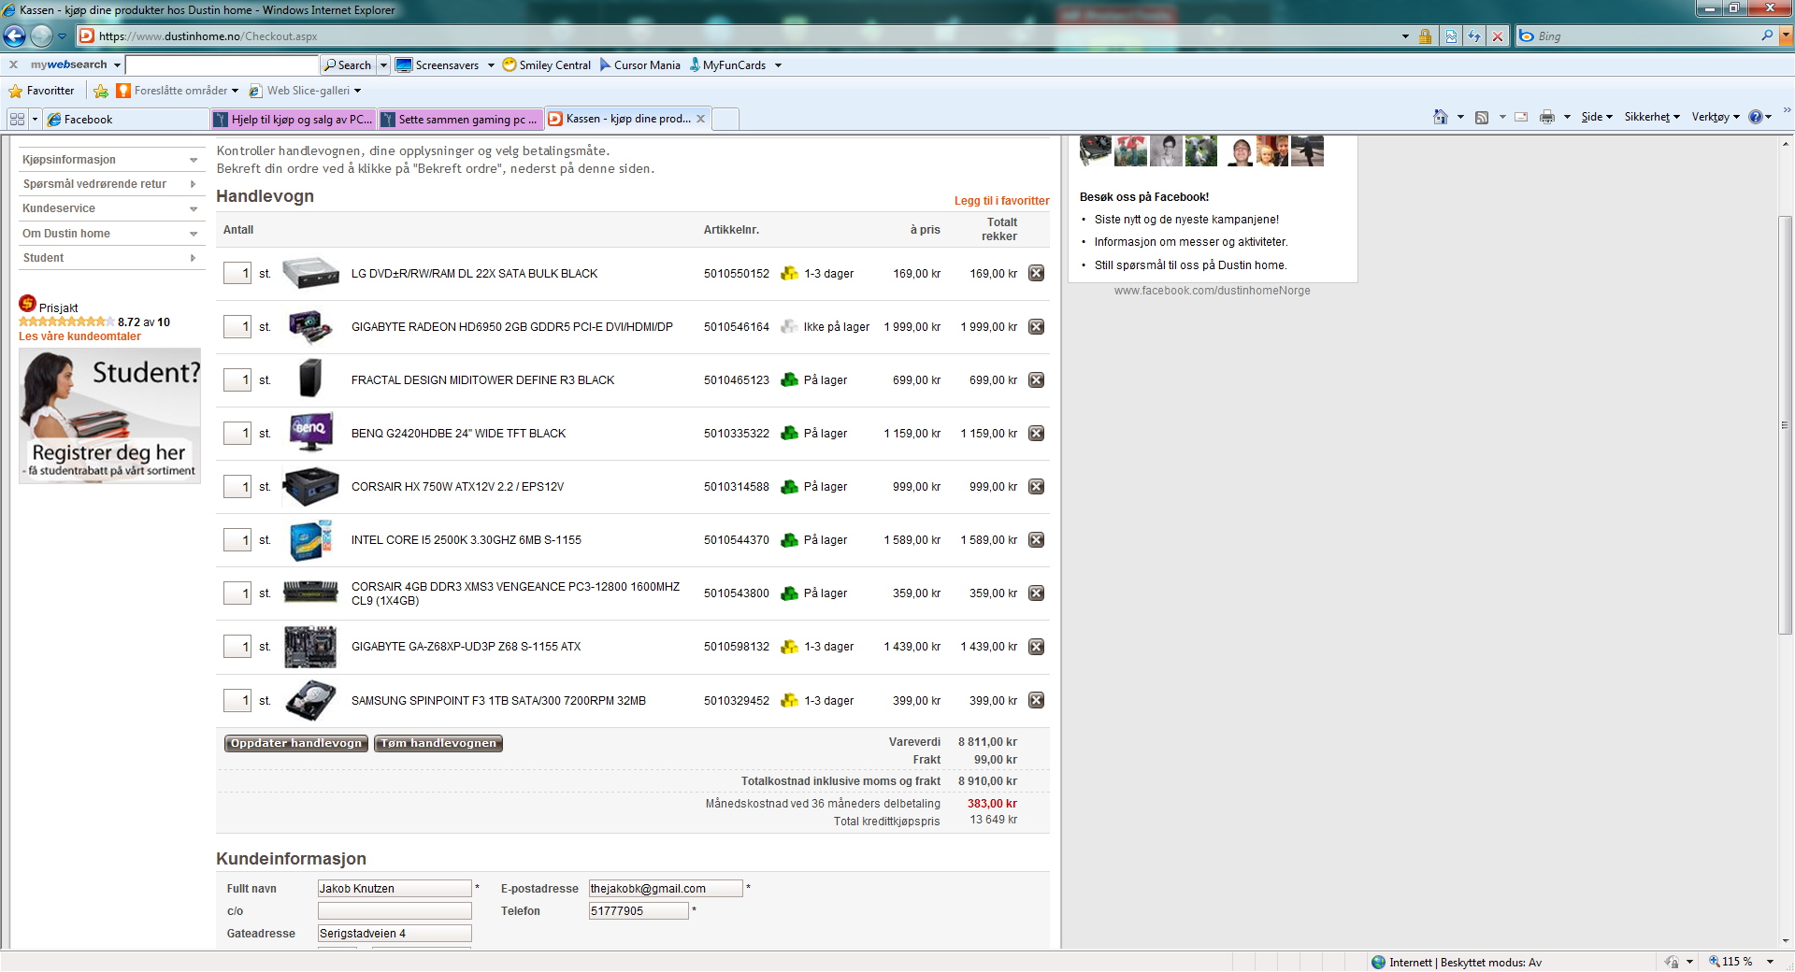Viewport: 1795px width, 972px height.
Task: Click Les våre kundeomtaler link
Action: [79, 336]
